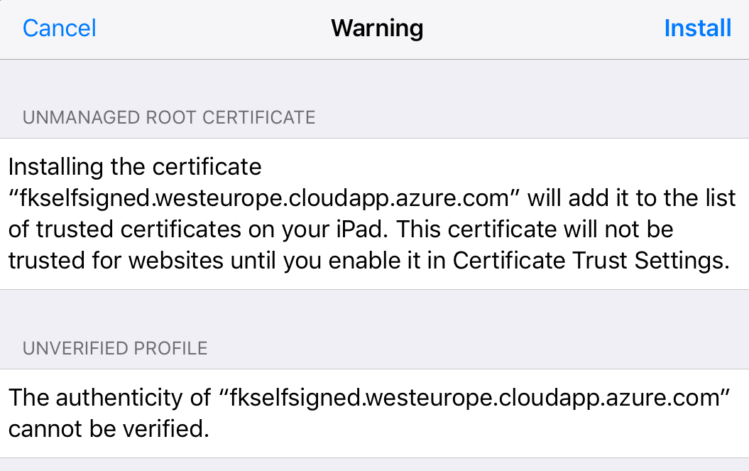Tap Cancel to dismiss the warning
This screenshot has height=471, width=749.
tap(60, 28)
